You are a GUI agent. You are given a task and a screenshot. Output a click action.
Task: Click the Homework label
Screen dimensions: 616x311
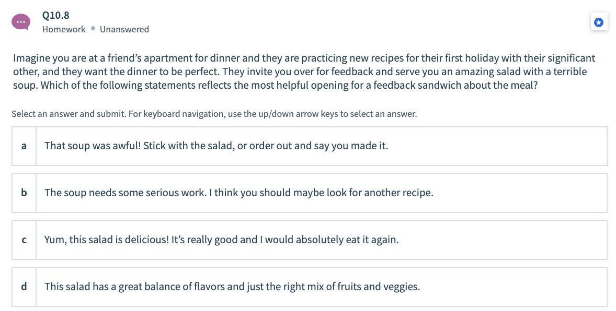point(64,29)
